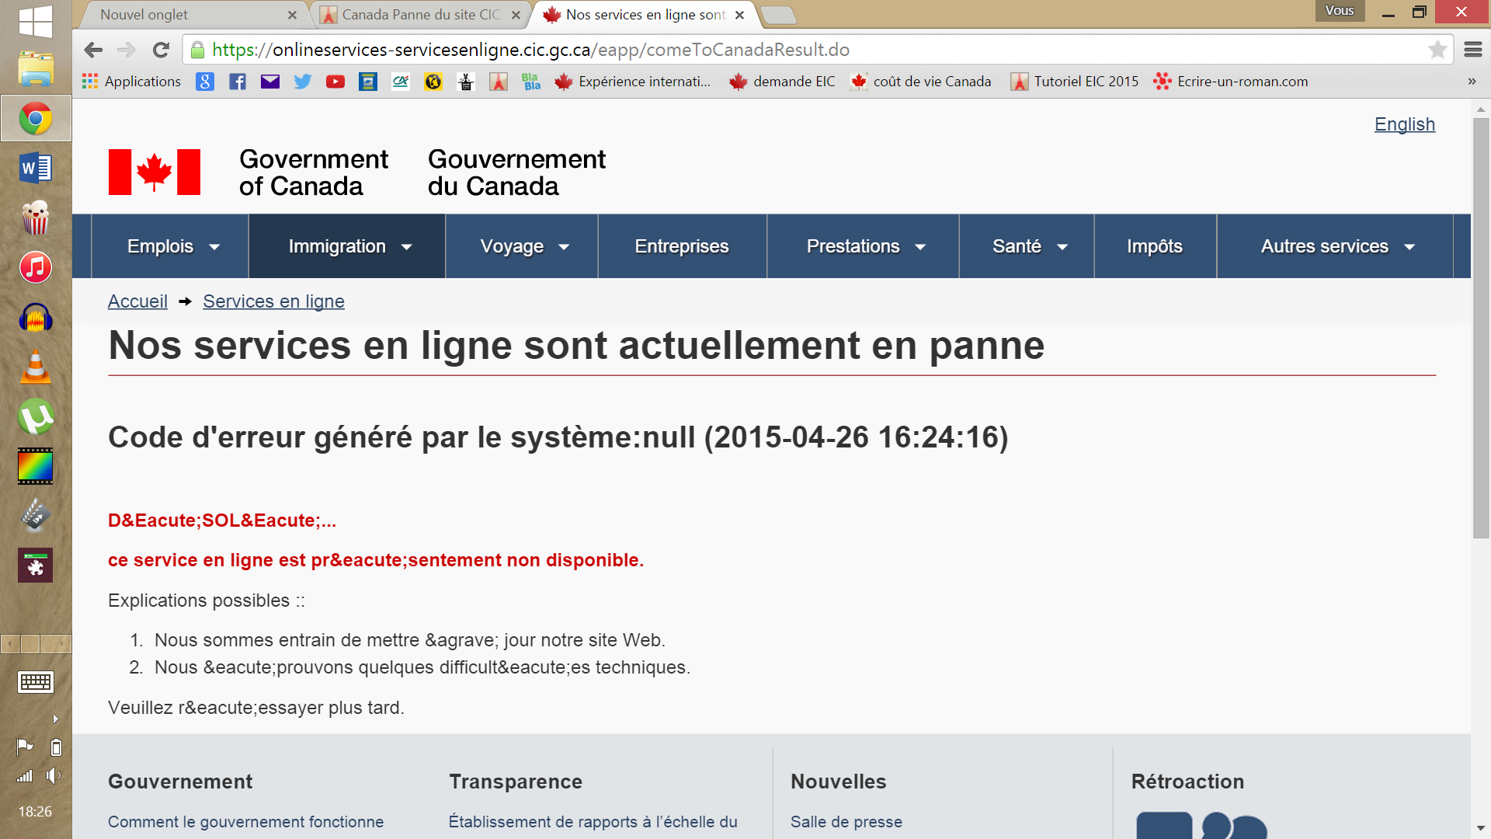This screenshot has height=839, width=1491.
Task: Open iTunes from the taskbar
Action: (36, 267)
